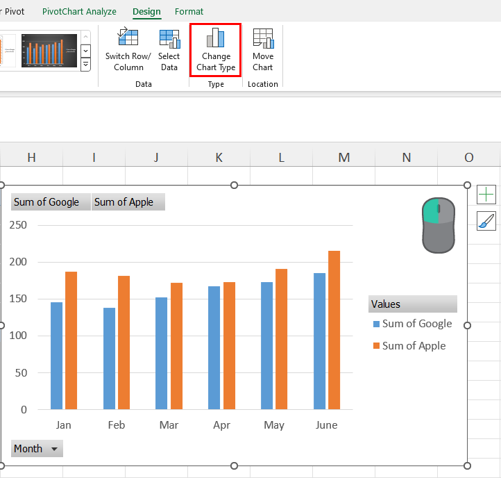
Task: Select column M header
Action: tap(343, 158)
